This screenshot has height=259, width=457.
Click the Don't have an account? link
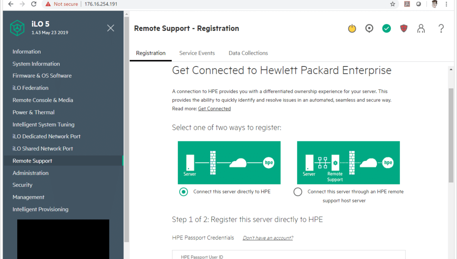point(268,238)
